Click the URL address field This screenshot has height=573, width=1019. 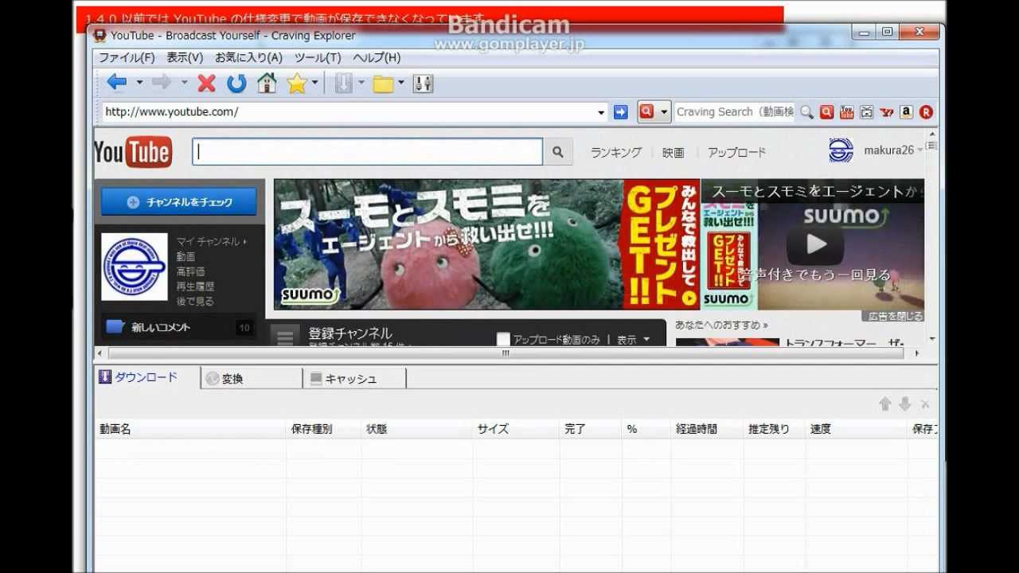click(x=349, y=112)
